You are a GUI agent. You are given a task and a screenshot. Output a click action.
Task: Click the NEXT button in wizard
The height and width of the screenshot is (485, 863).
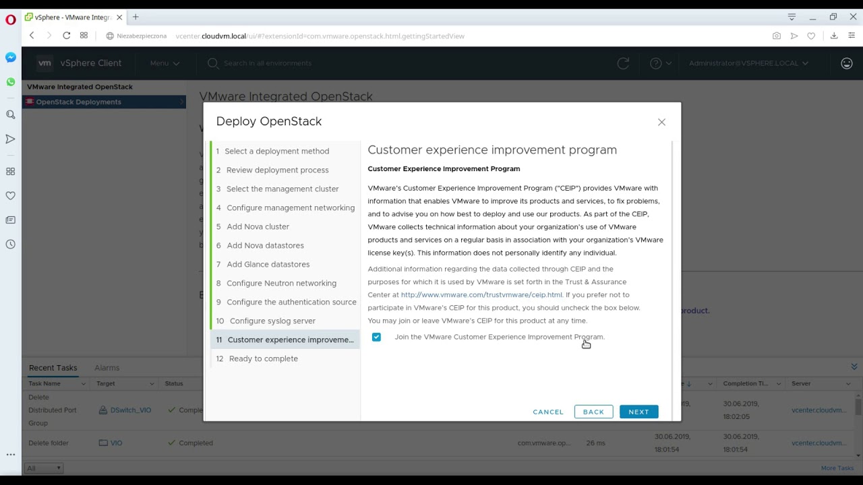tap(638, 412)
